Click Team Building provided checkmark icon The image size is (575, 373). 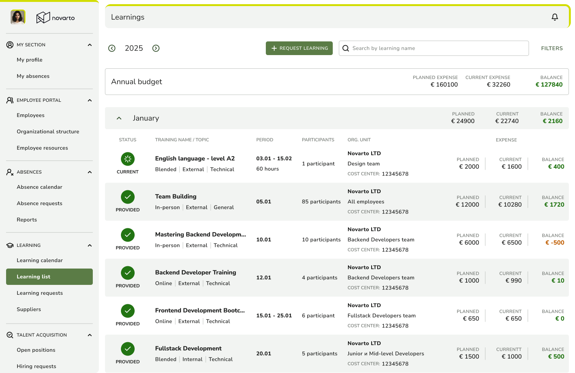(x=128, y=197)
